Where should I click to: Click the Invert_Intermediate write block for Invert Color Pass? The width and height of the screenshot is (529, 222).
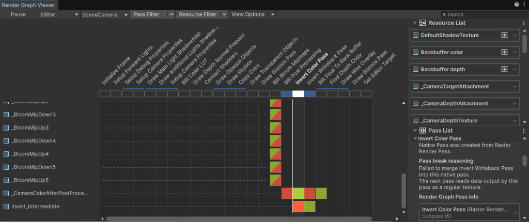pos(298,207)
